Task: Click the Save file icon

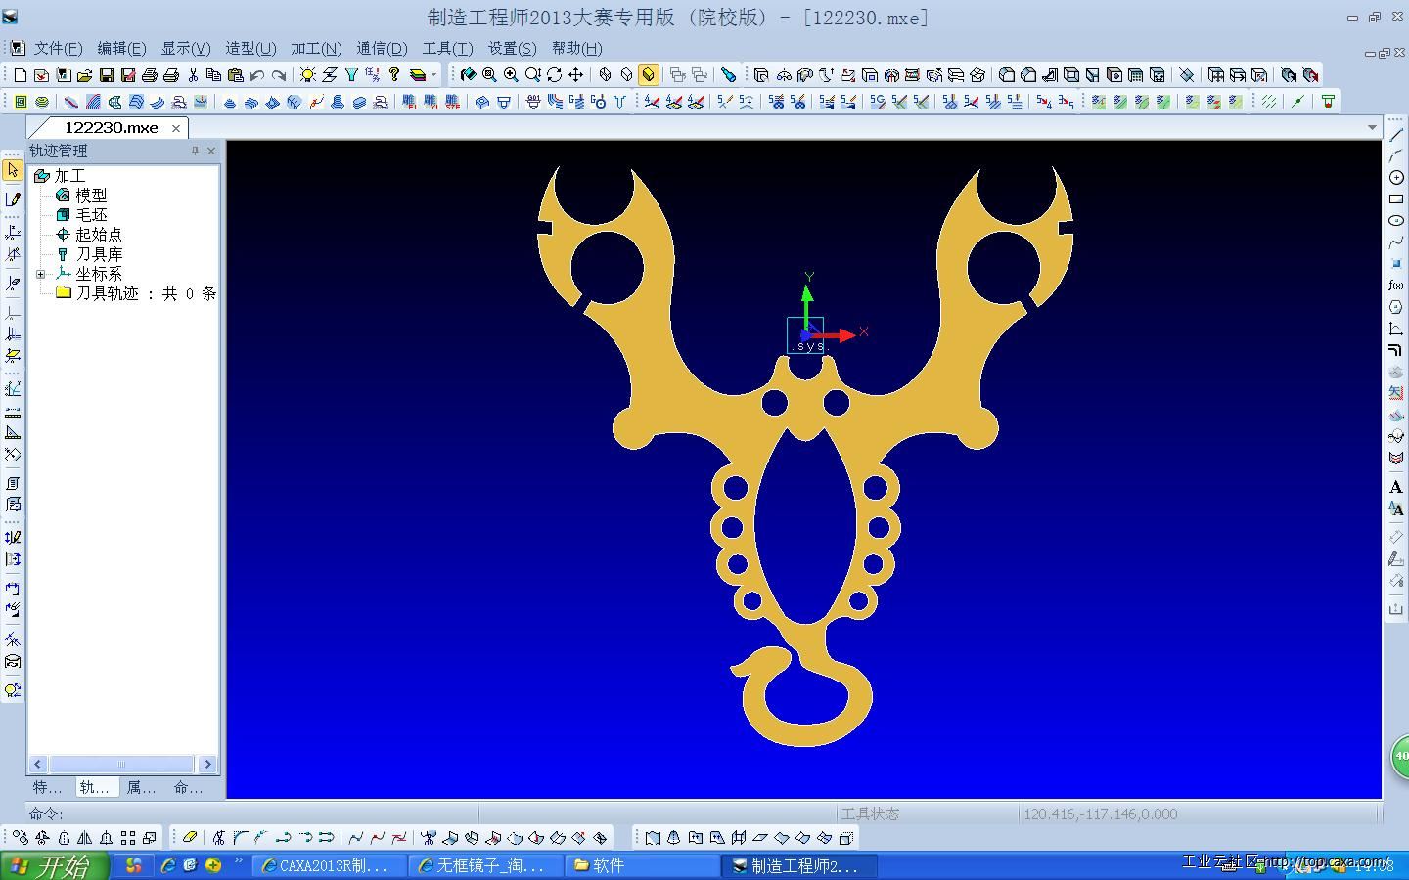Action: click(x=107, y=74)
